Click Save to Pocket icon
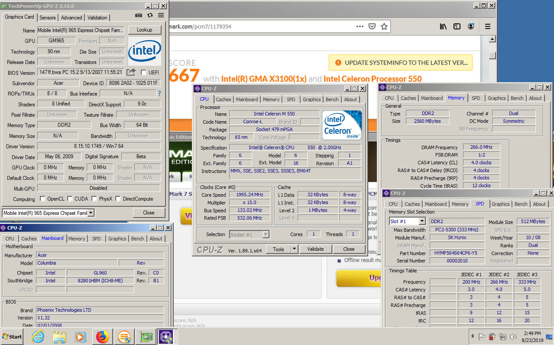The width and height of the screenshot is (554, 345). (x=372, y=26)
